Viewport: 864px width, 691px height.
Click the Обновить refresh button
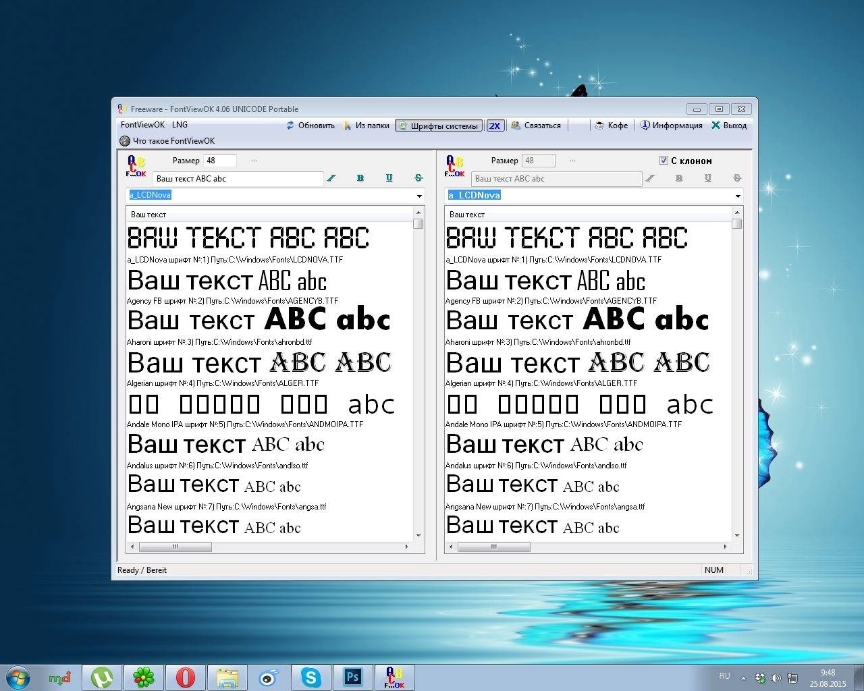(x=310, y=126)
